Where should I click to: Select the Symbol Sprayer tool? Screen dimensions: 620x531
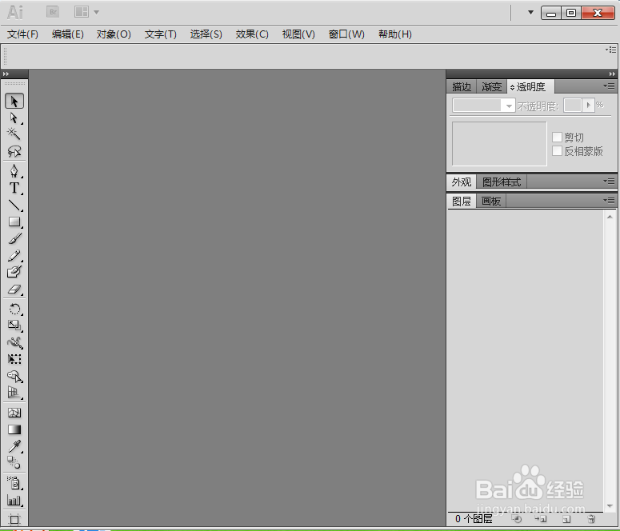(14, 483)
